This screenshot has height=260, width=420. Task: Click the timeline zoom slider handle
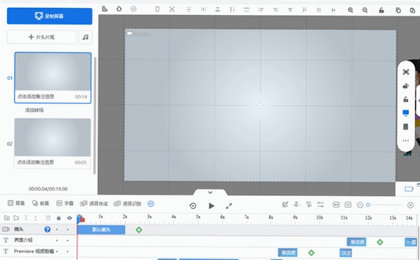pyautogui.click(x=368, y=205)
